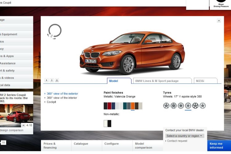Select the red metallic paint swatch
The image size is (231, 154).
109,106
